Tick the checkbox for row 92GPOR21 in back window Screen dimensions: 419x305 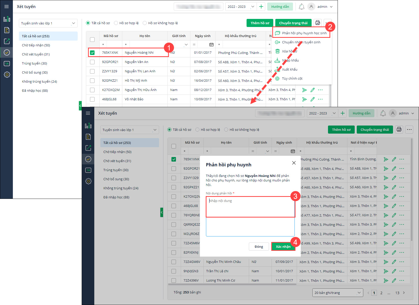[x=92, y=62]
